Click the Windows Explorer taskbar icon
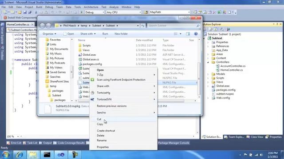The height and width of the screenshot is (159, 284). click(33, 155)
